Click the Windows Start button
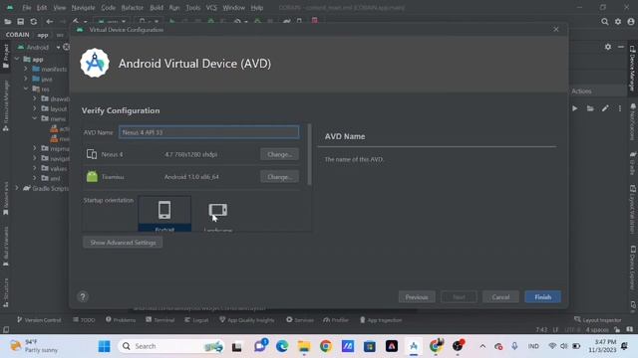638x358 pixels. [104, 346]
